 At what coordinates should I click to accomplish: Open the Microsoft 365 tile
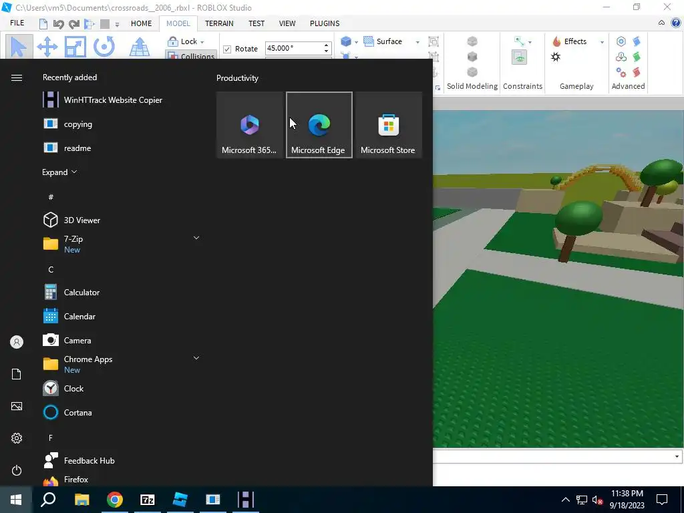tap(250, 125)
